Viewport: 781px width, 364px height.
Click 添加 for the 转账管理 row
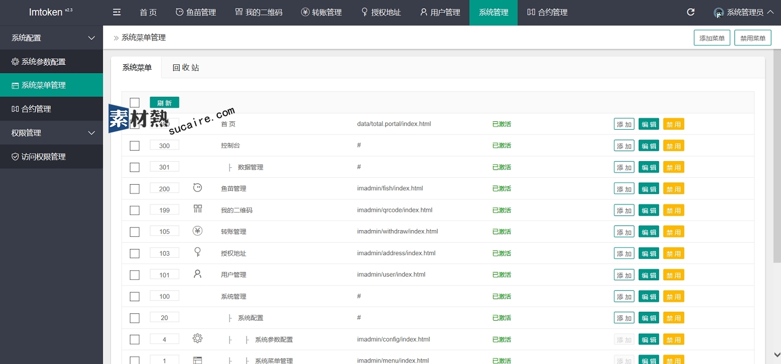(x=624, y=232)
